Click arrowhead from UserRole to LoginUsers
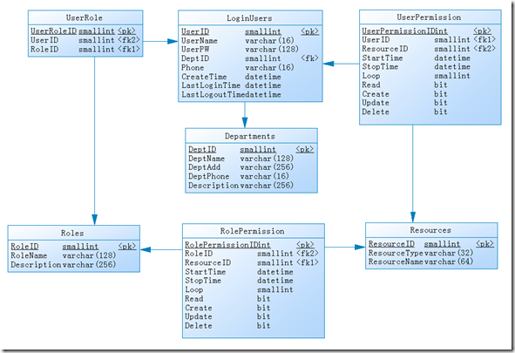The width and height of the screenshot is (515, 353). (x=173, y=41)
